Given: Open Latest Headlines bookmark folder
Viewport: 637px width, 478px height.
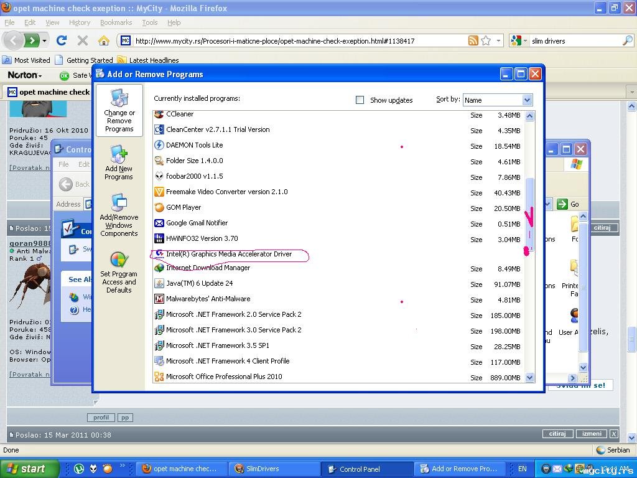Looking at the screenshot, I should click(x=148, y=60).
